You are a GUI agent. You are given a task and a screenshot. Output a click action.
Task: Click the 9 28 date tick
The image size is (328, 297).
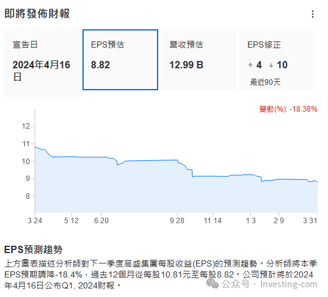click(x=177, y=221)
